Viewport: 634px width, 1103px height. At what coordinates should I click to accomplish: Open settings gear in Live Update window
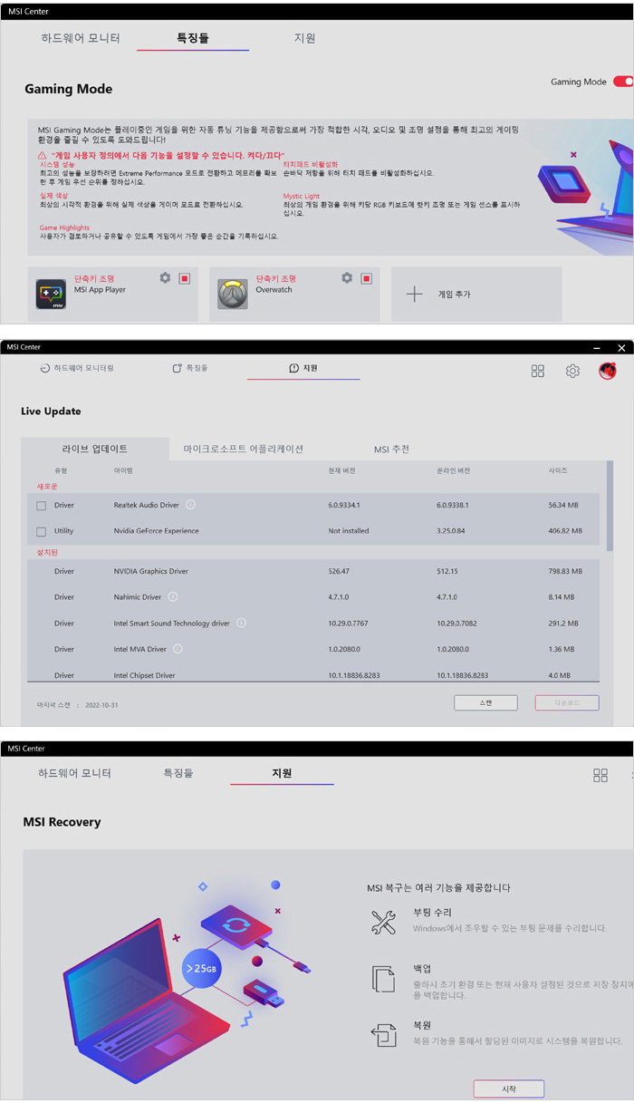click(x=572, y=371)
